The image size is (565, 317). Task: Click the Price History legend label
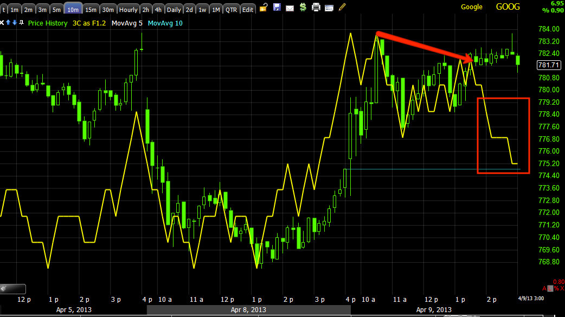tap(48, 23)
